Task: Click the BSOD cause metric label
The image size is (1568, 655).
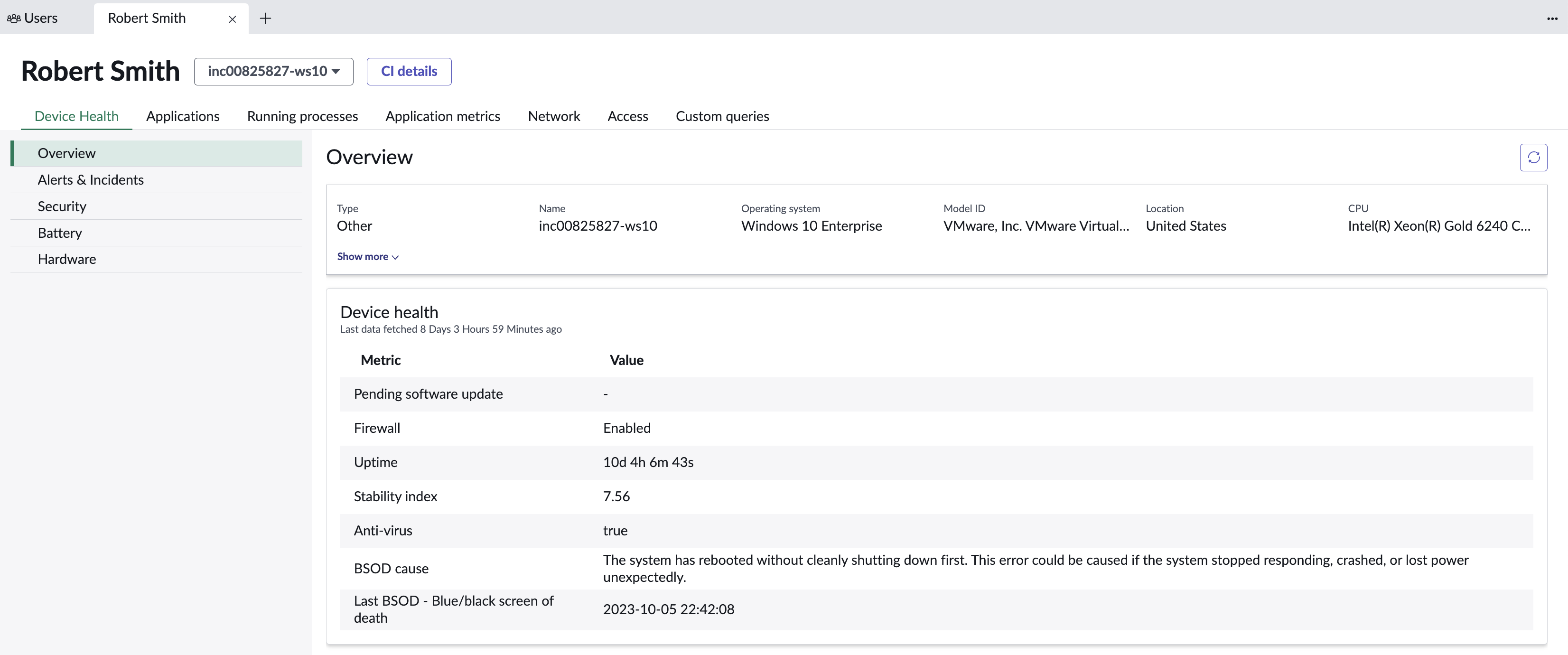Action: click(x=391, y=569)
